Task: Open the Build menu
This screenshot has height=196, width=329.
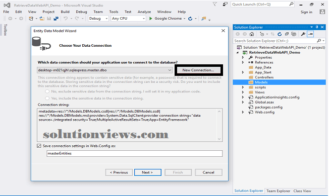Action: click(x=65, y=12)
